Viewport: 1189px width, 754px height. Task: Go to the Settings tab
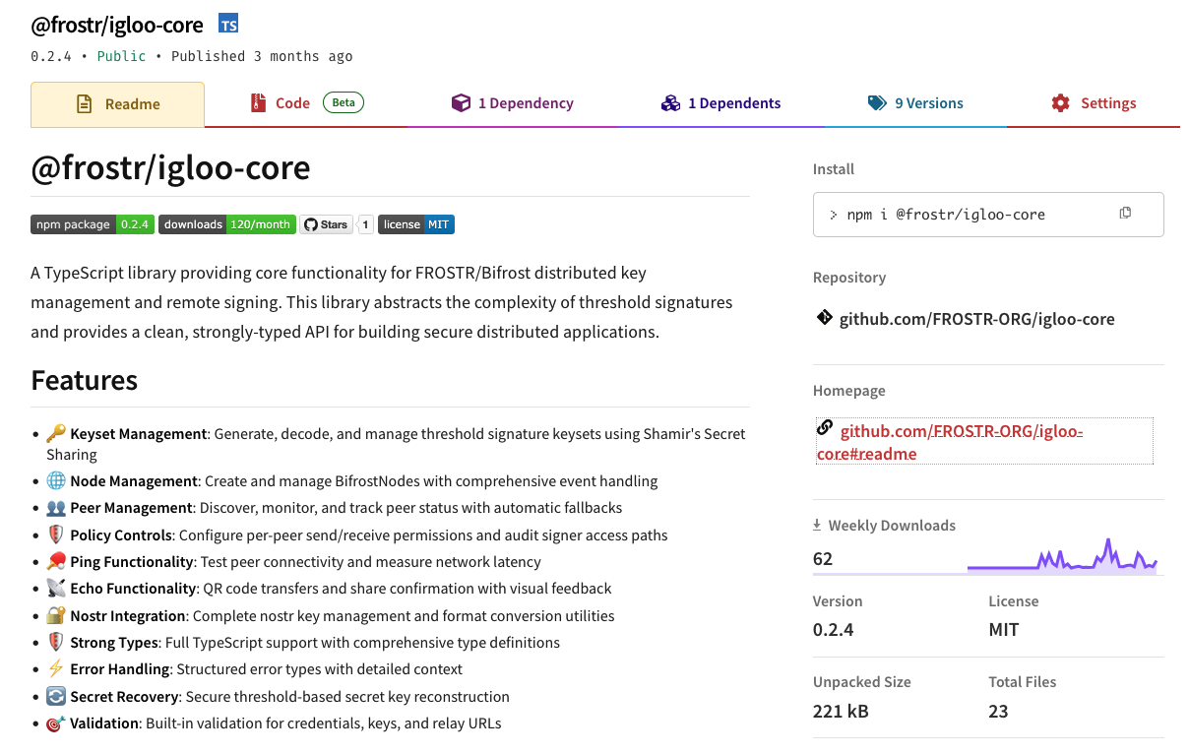coord(1093,103)
